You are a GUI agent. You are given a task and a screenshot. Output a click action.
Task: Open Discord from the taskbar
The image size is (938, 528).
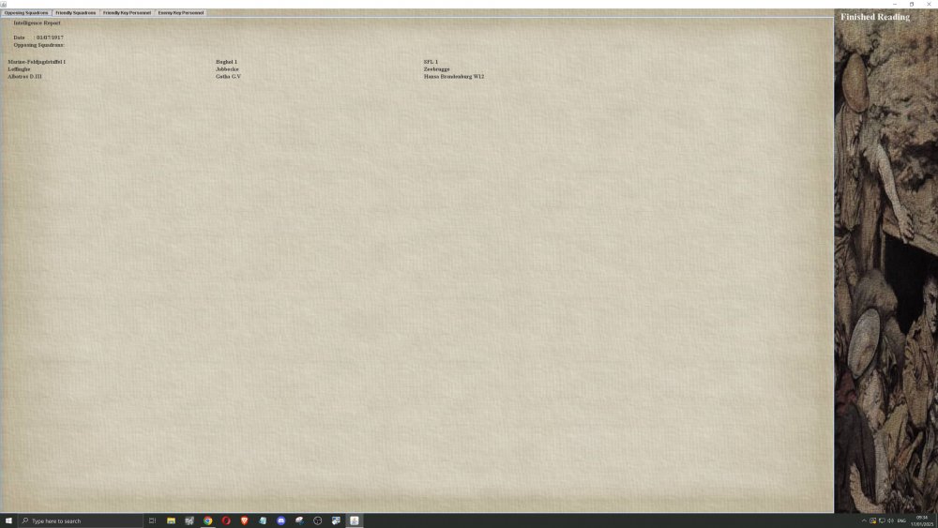(x=281, y=520)
